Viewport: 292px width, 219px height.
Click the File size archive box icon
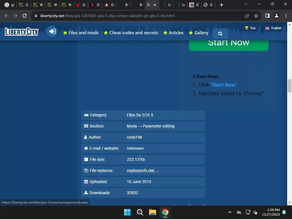click(86, 159)
